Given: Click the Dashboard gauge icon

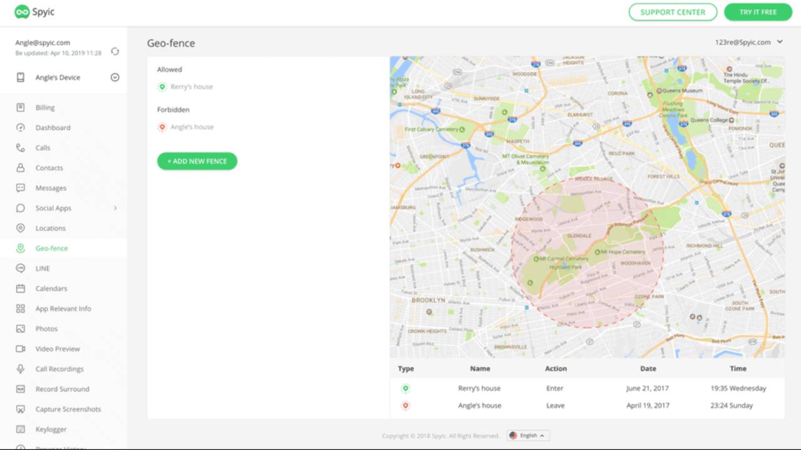Looking at the screenshot, I should pyautogui.click(x=21, y=127).
